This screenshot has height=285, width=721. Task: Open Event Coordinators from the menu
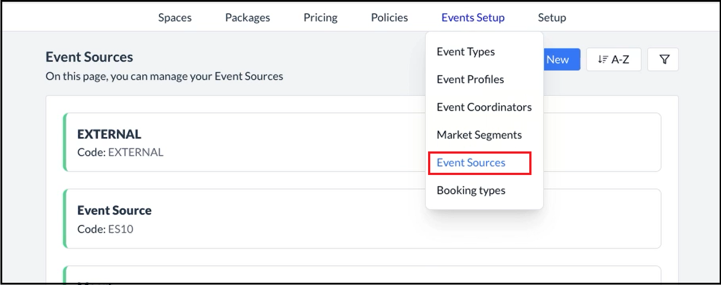(484, 107)
